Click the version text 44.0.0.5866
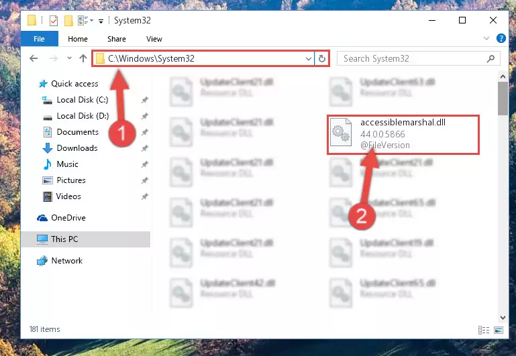Viewport: 516px width, 356px height. click(382, 135)
